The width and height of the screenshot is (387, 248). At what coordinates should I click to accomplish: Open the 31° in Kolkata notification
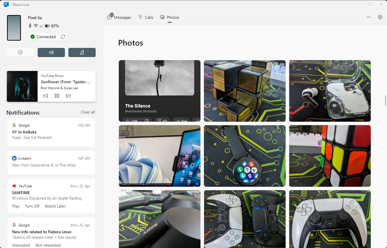tap(51, 132)
